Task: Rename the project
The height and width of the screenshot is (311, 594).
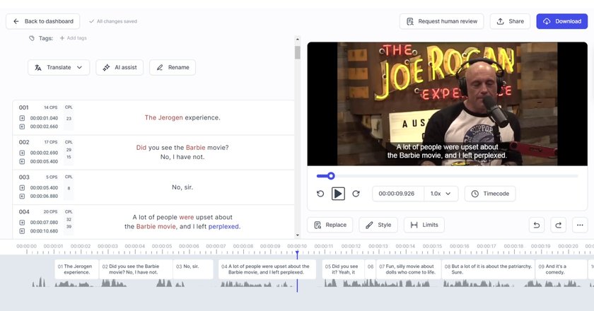Action: click(x=173, y=67)
